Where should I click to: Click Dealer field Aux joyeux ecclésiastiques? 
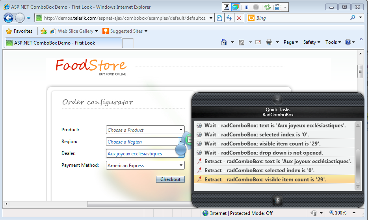[x=142, y=153]
